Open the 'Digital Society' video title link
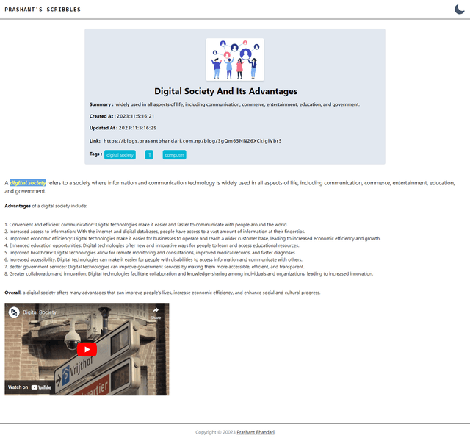 pyautogui.click(x=40, y=312)
